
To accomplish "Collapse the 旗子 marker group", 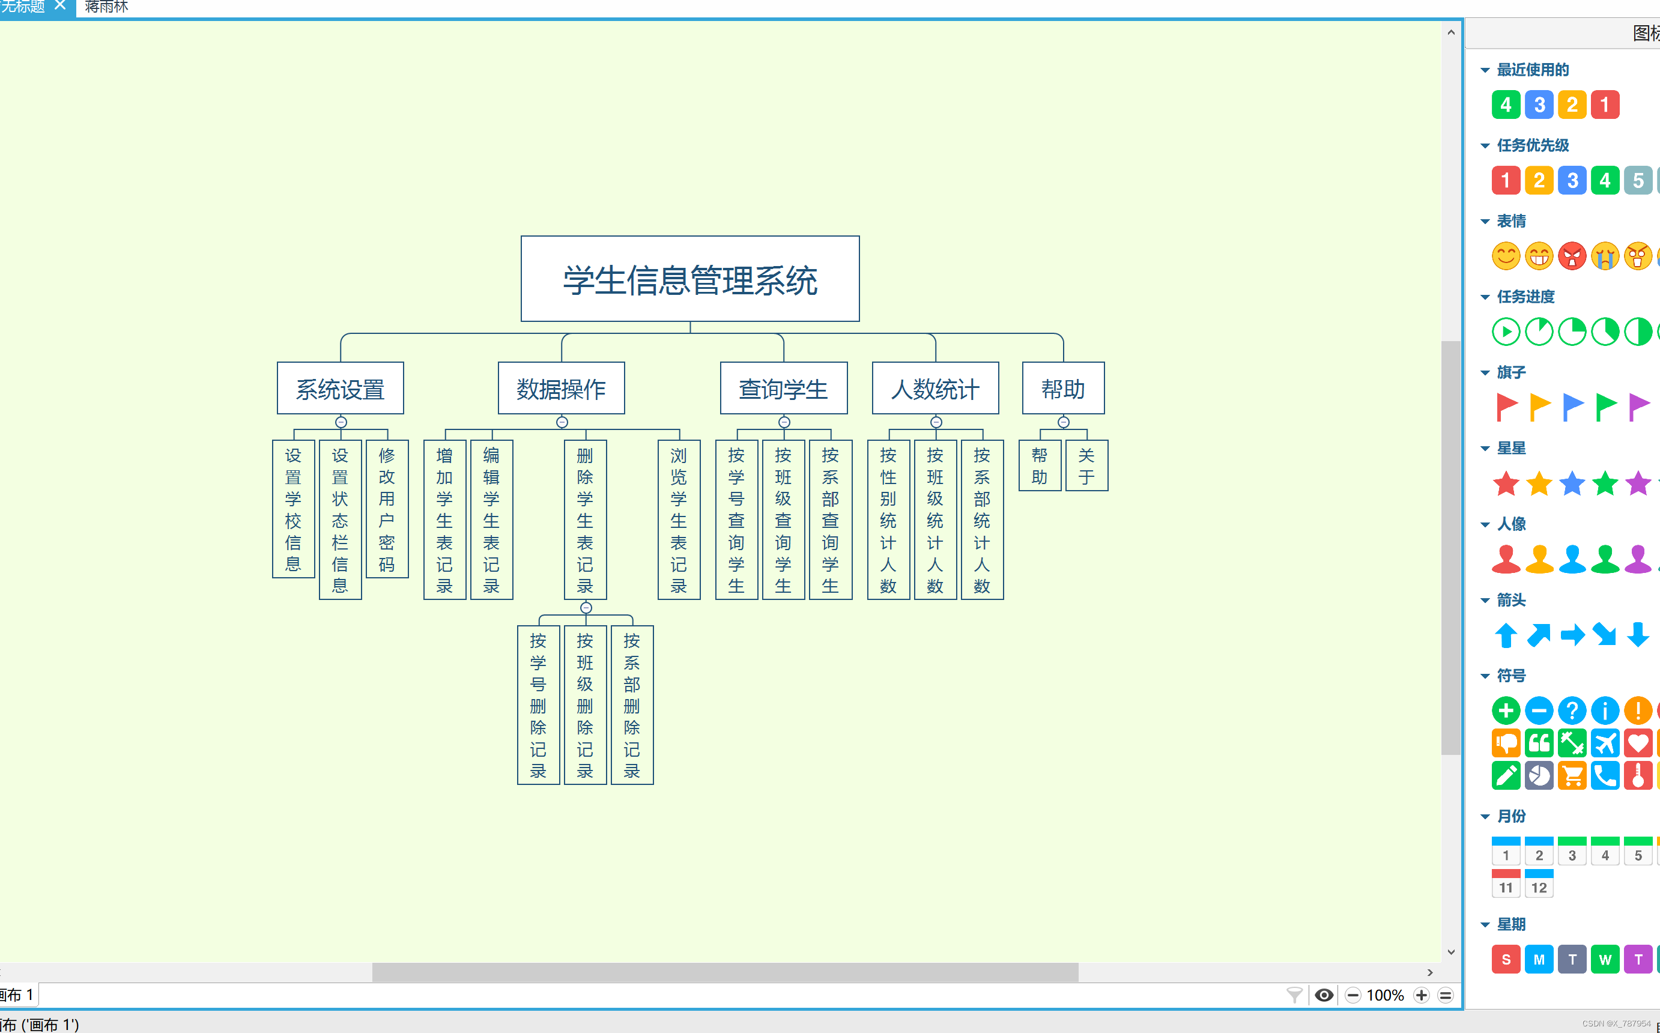I will point(1485,373).
